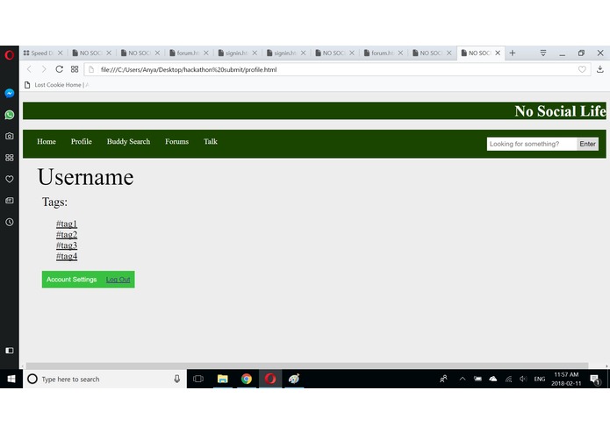Open the Lost Cookie Home bookmark

click(x=57, y=85)
